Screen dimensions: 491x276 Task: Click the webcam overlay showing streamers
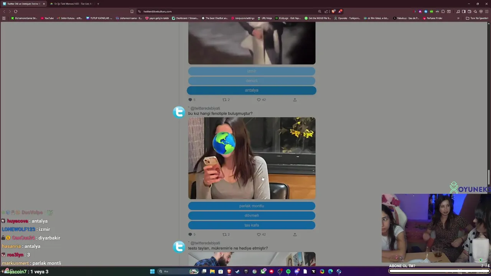[436, 228]
